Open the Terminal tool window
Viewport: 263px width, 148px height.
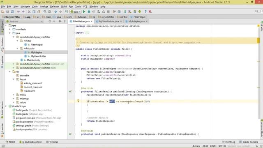(x=52, y=142)
